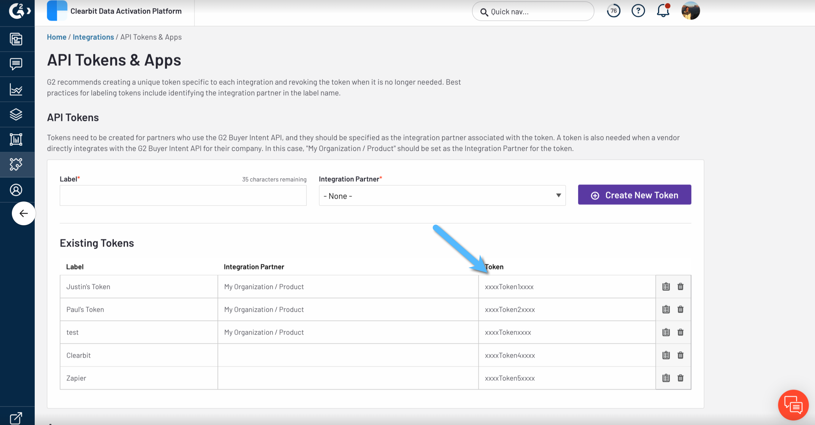The height and width of the screenshot is (425, 815).
Task: Open the help question mark icon
Action: [x=638, y=11]
